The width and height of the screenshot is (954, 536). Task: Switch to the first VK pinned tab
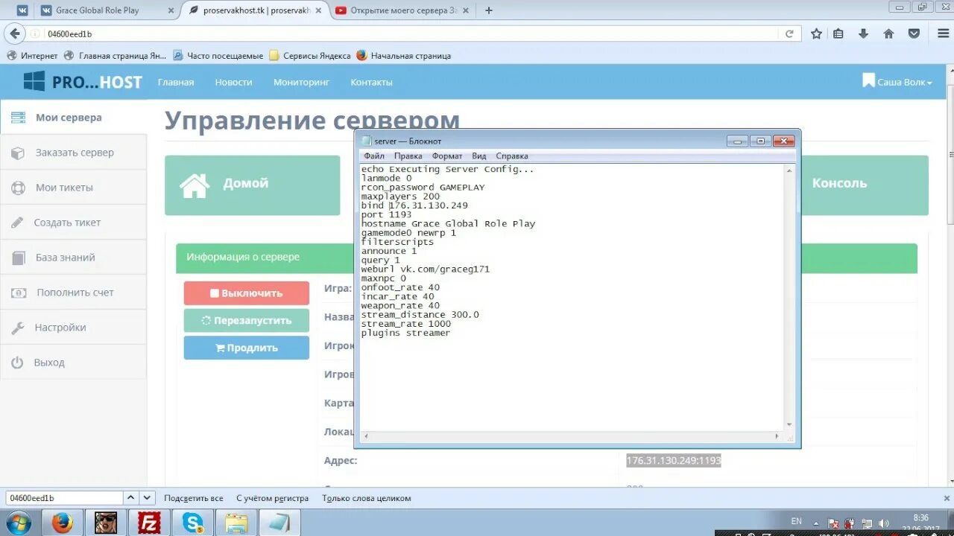(24, 10)
